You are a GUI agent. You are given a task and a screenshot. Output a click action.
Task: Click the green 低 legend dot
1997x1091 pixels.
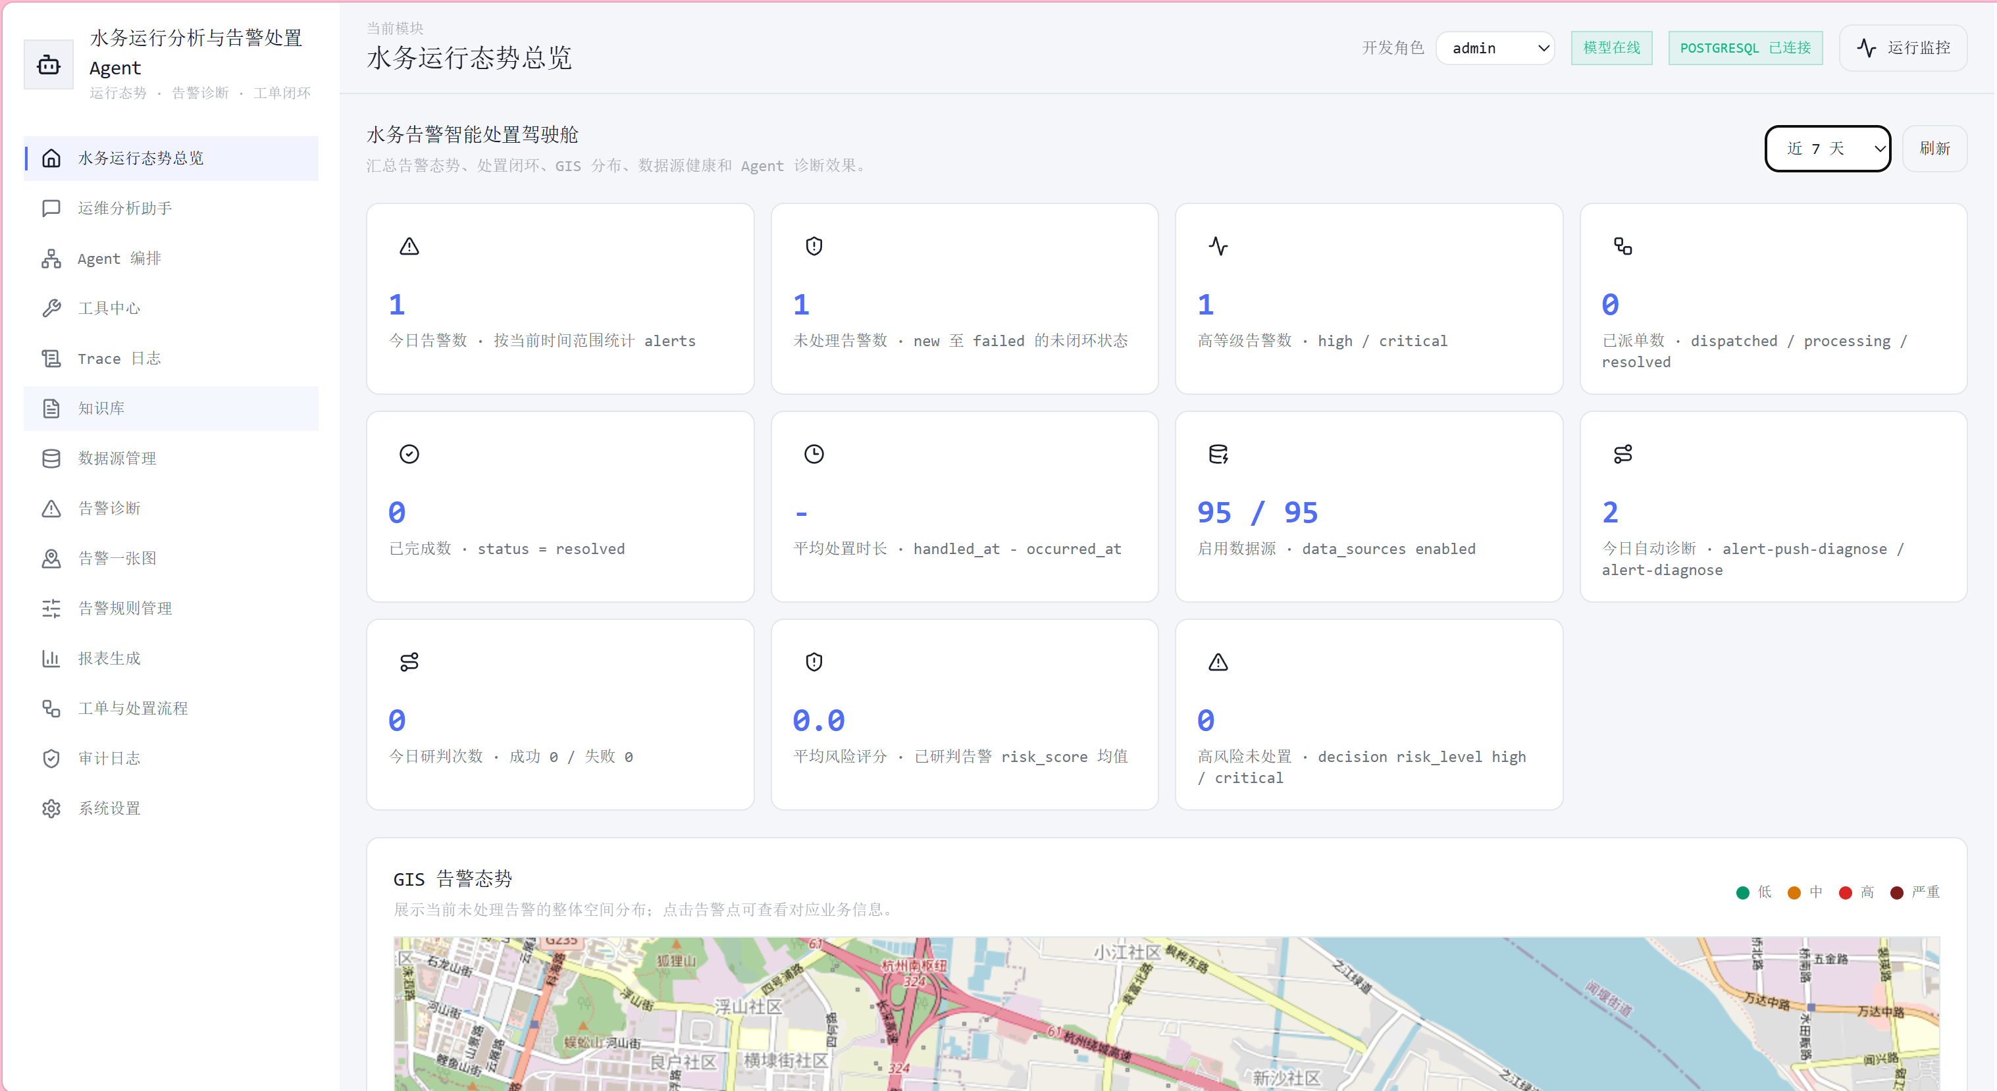[1743, 893]
